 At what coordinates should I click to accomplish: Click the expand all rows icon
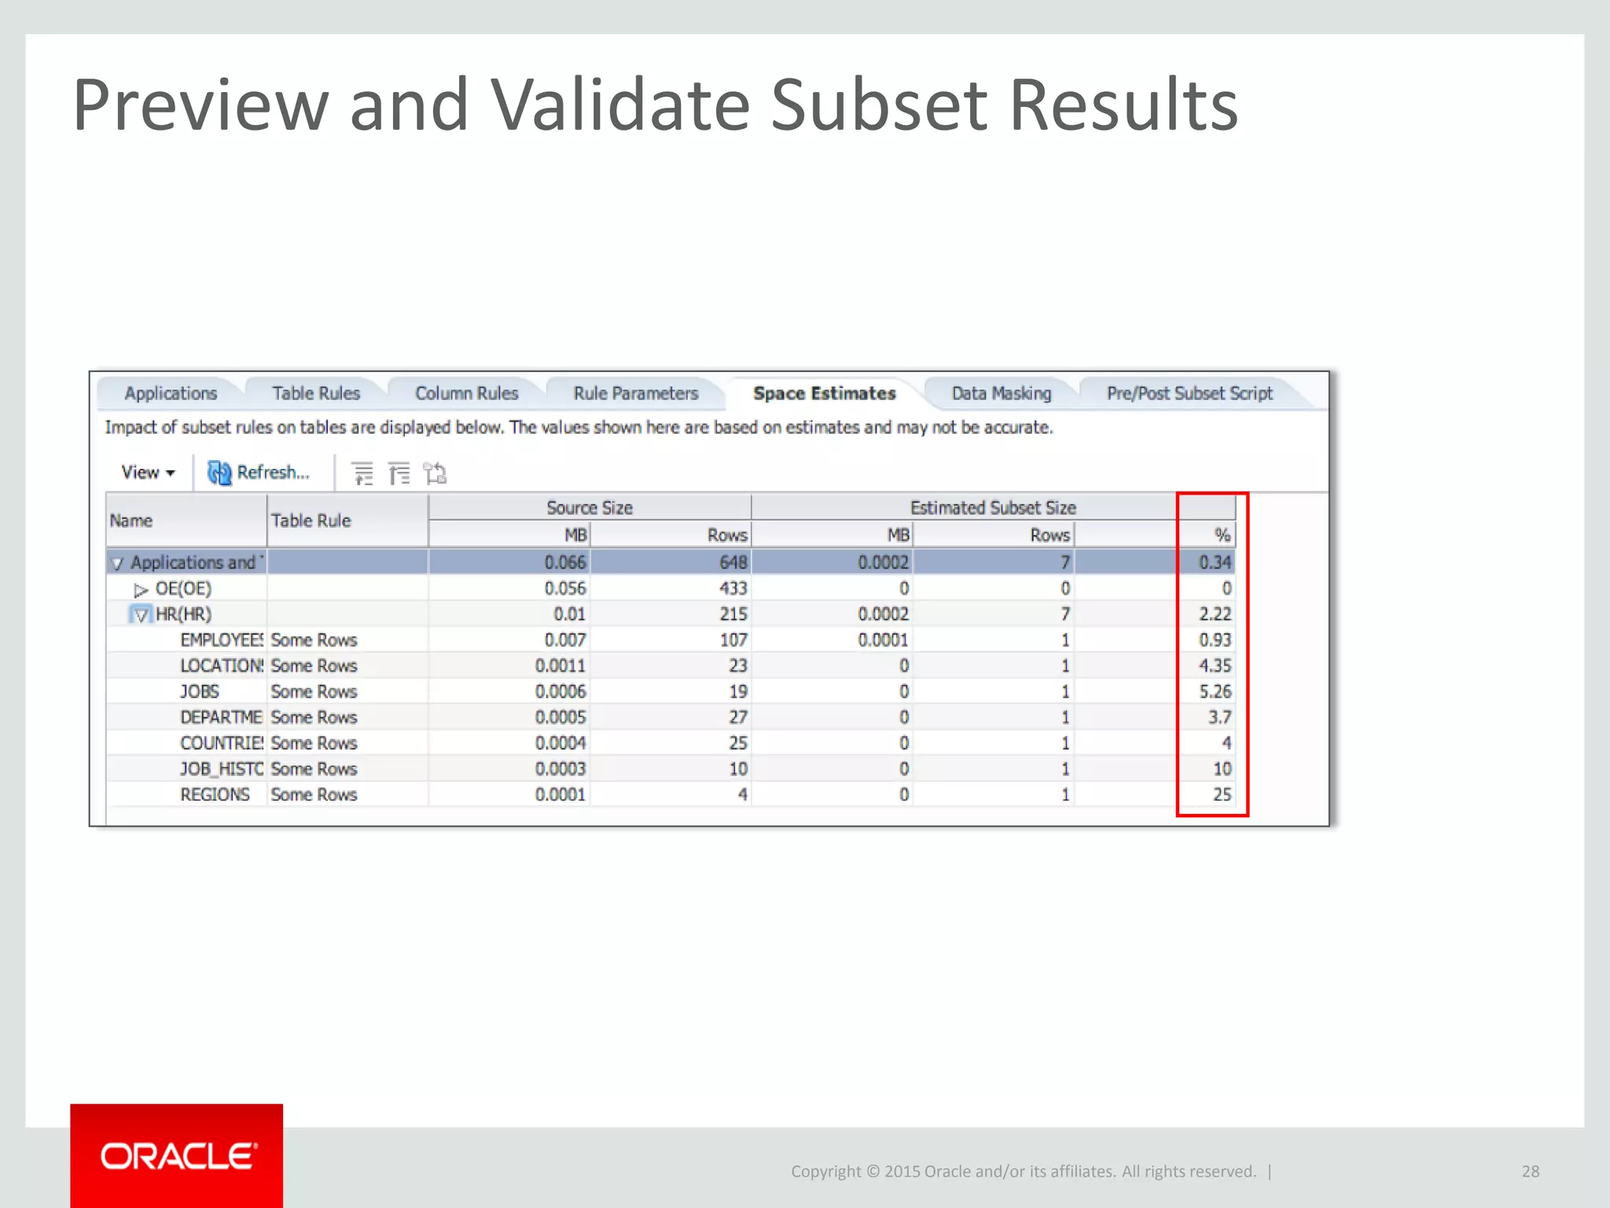(x=362, y=473)
